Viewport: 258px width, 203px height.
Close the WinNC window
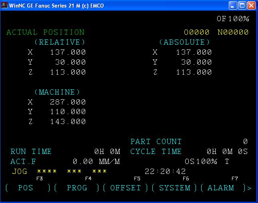point(252,6)
